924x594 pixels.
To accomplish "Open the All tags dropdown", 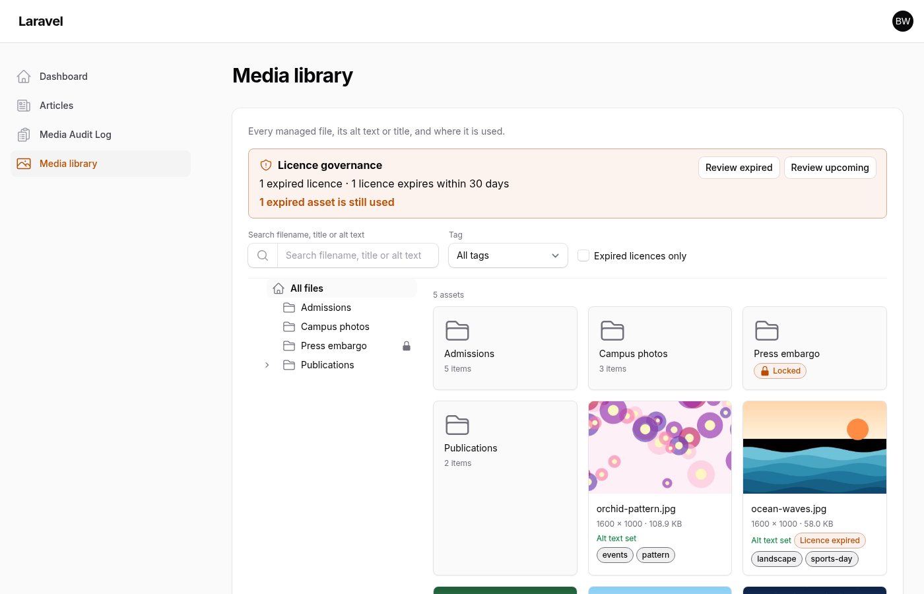I will 508,255.
